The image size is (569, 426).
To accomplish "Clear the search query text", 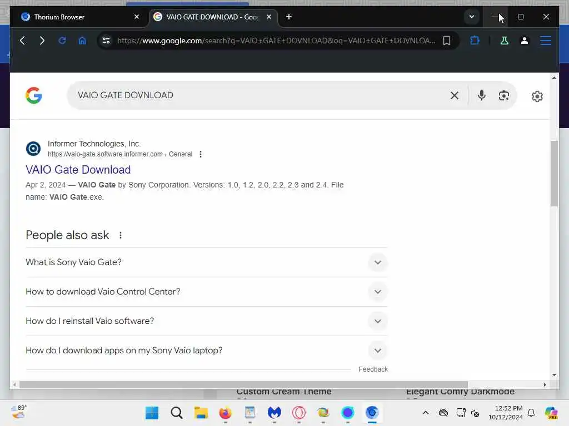I will [x=454, y=95].
